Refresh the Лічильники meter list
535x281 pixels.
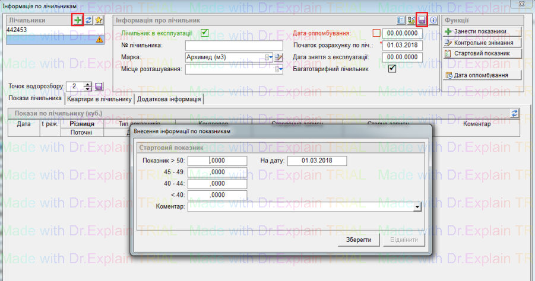(88, 20)
